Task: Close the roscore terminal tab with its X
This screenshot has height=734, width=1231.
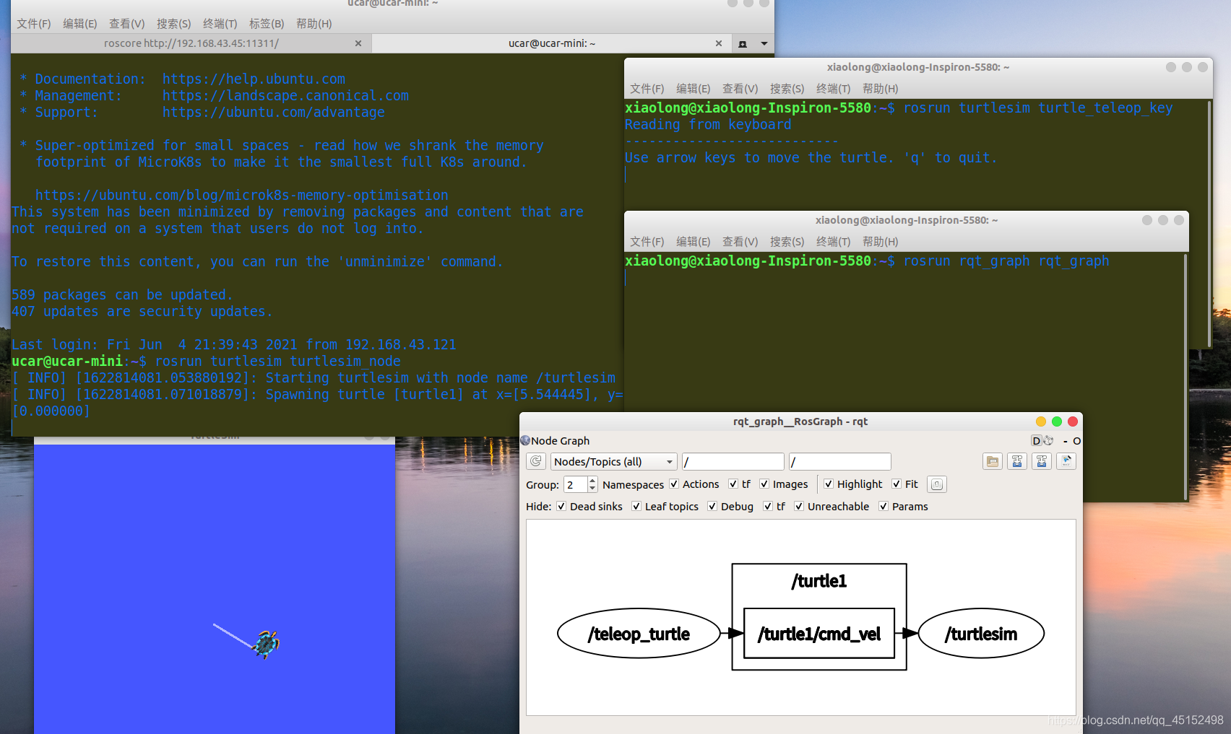Action: (x=358, y=43)
